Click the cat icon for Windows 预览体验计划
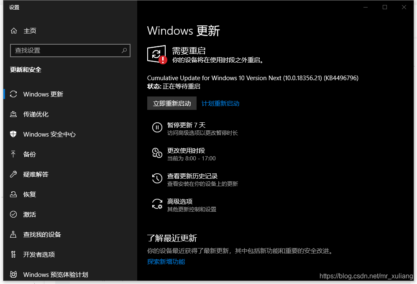Screen dimensions: 417x284 (x=13, y=274)
